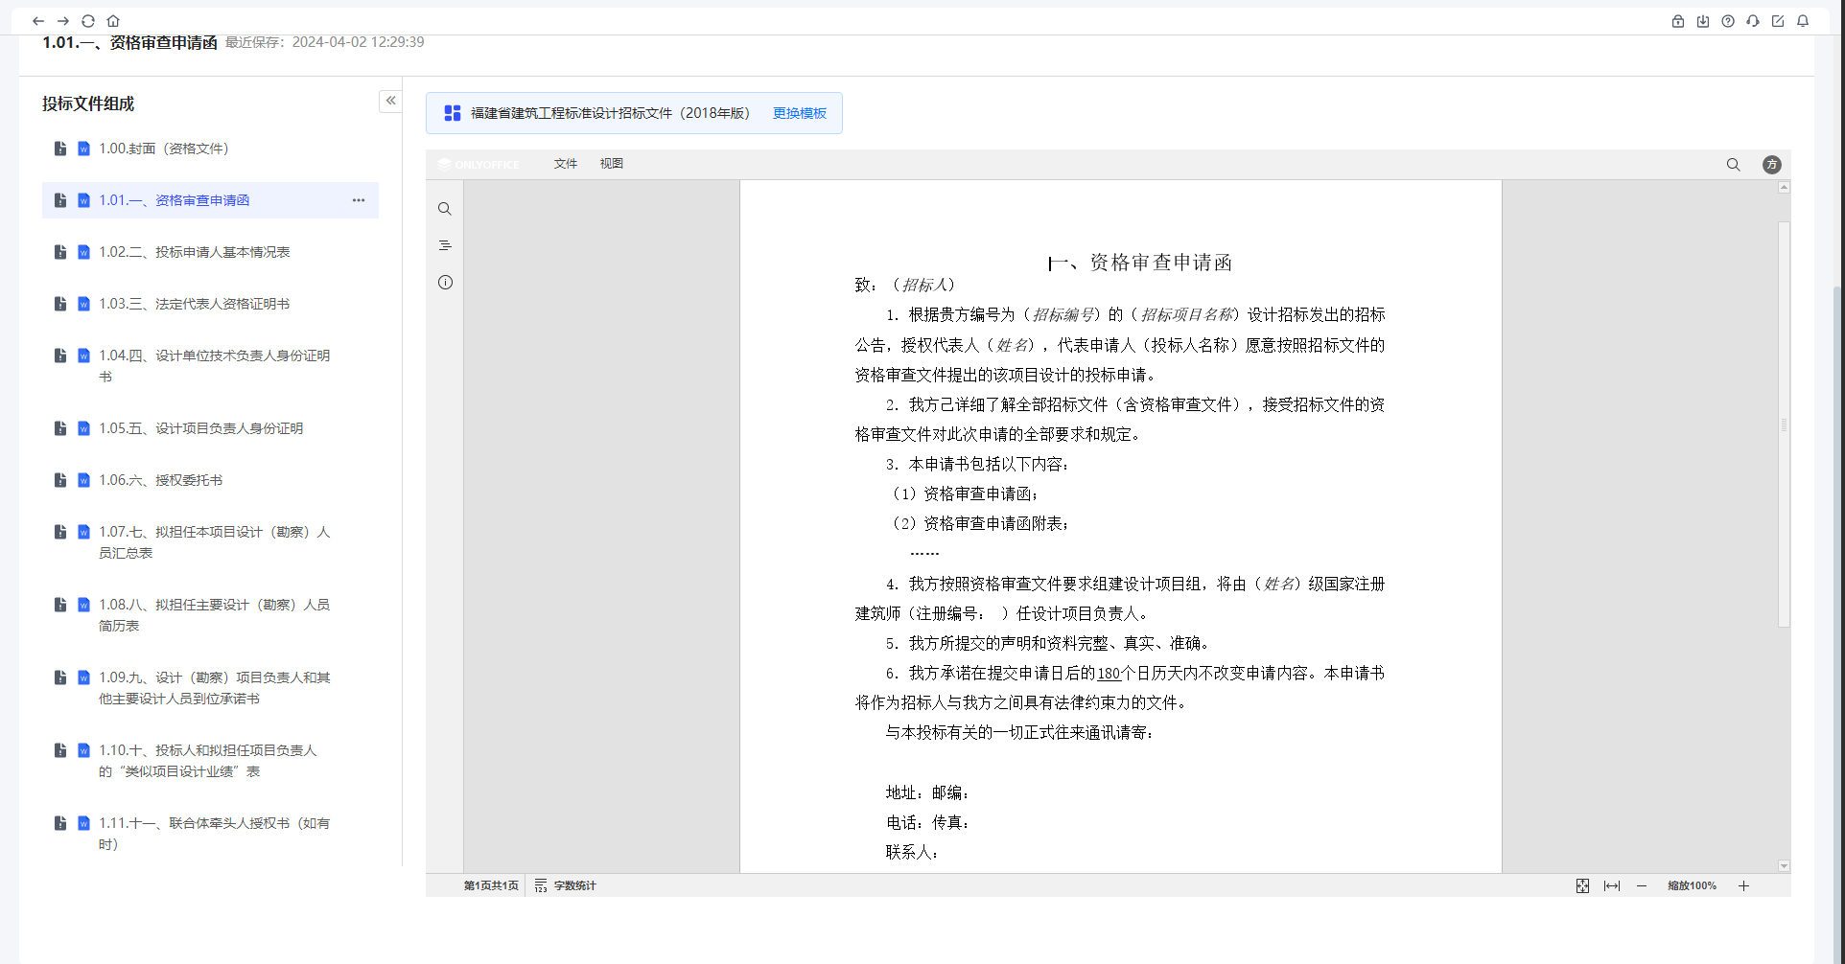Open 1.04.四、设计单位技术负责人身份证明书
The image size is (1845, 964).
click(x=210, y=366)
